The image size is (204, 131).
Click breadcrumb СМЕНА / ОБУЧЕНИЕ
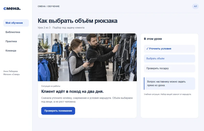[48, 6]
